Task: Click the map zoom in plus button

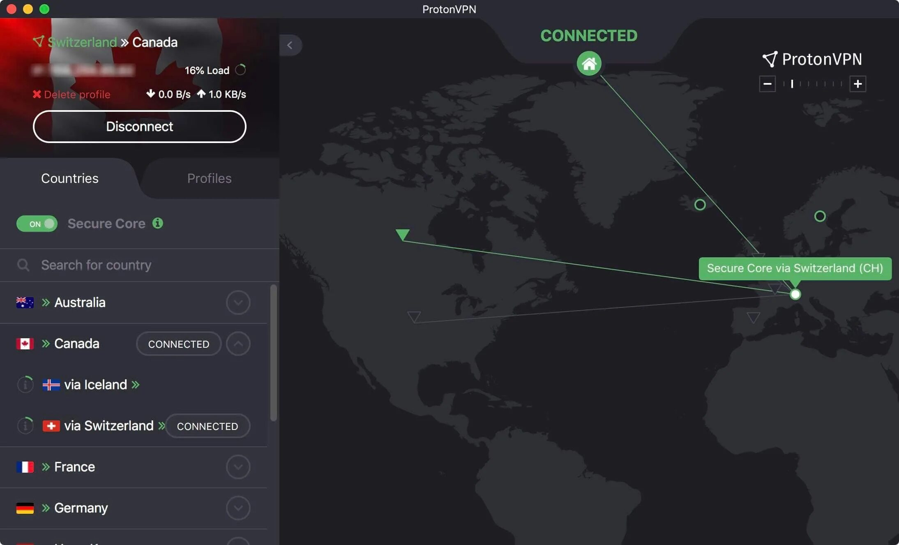Action: coord(858,83)
